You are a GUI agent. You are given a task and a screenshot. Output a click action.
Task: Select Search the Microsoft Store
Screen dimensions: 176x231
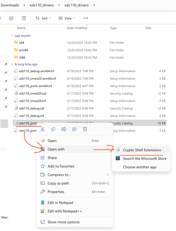[141, 158]
